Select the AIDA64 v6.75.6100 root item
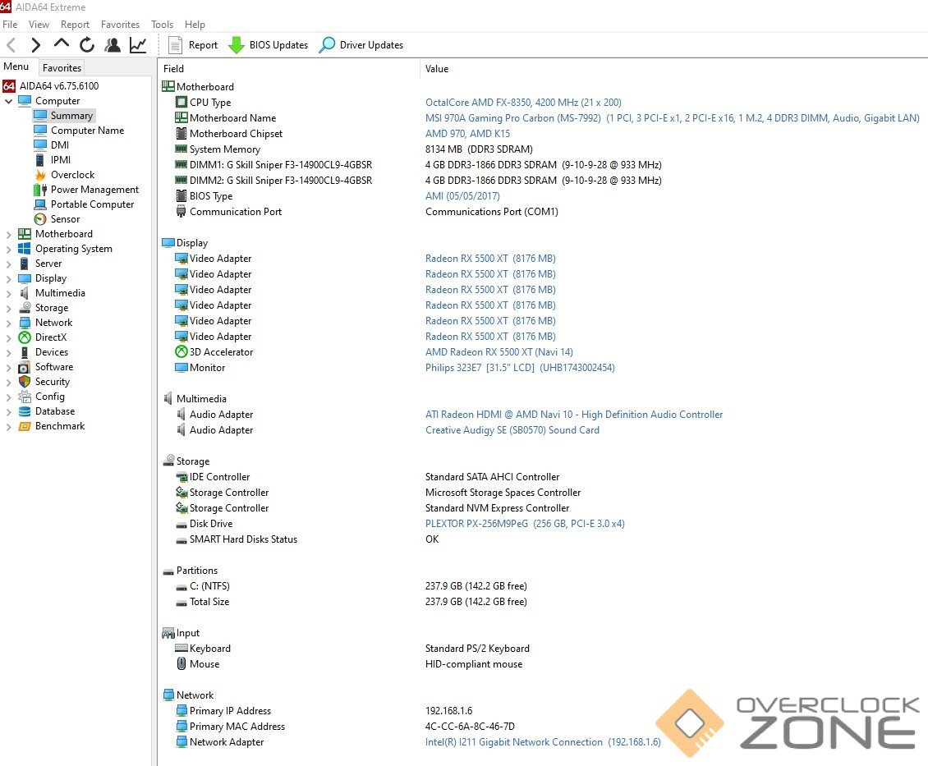The image size is (928, 766). click(x=51, y=85)
